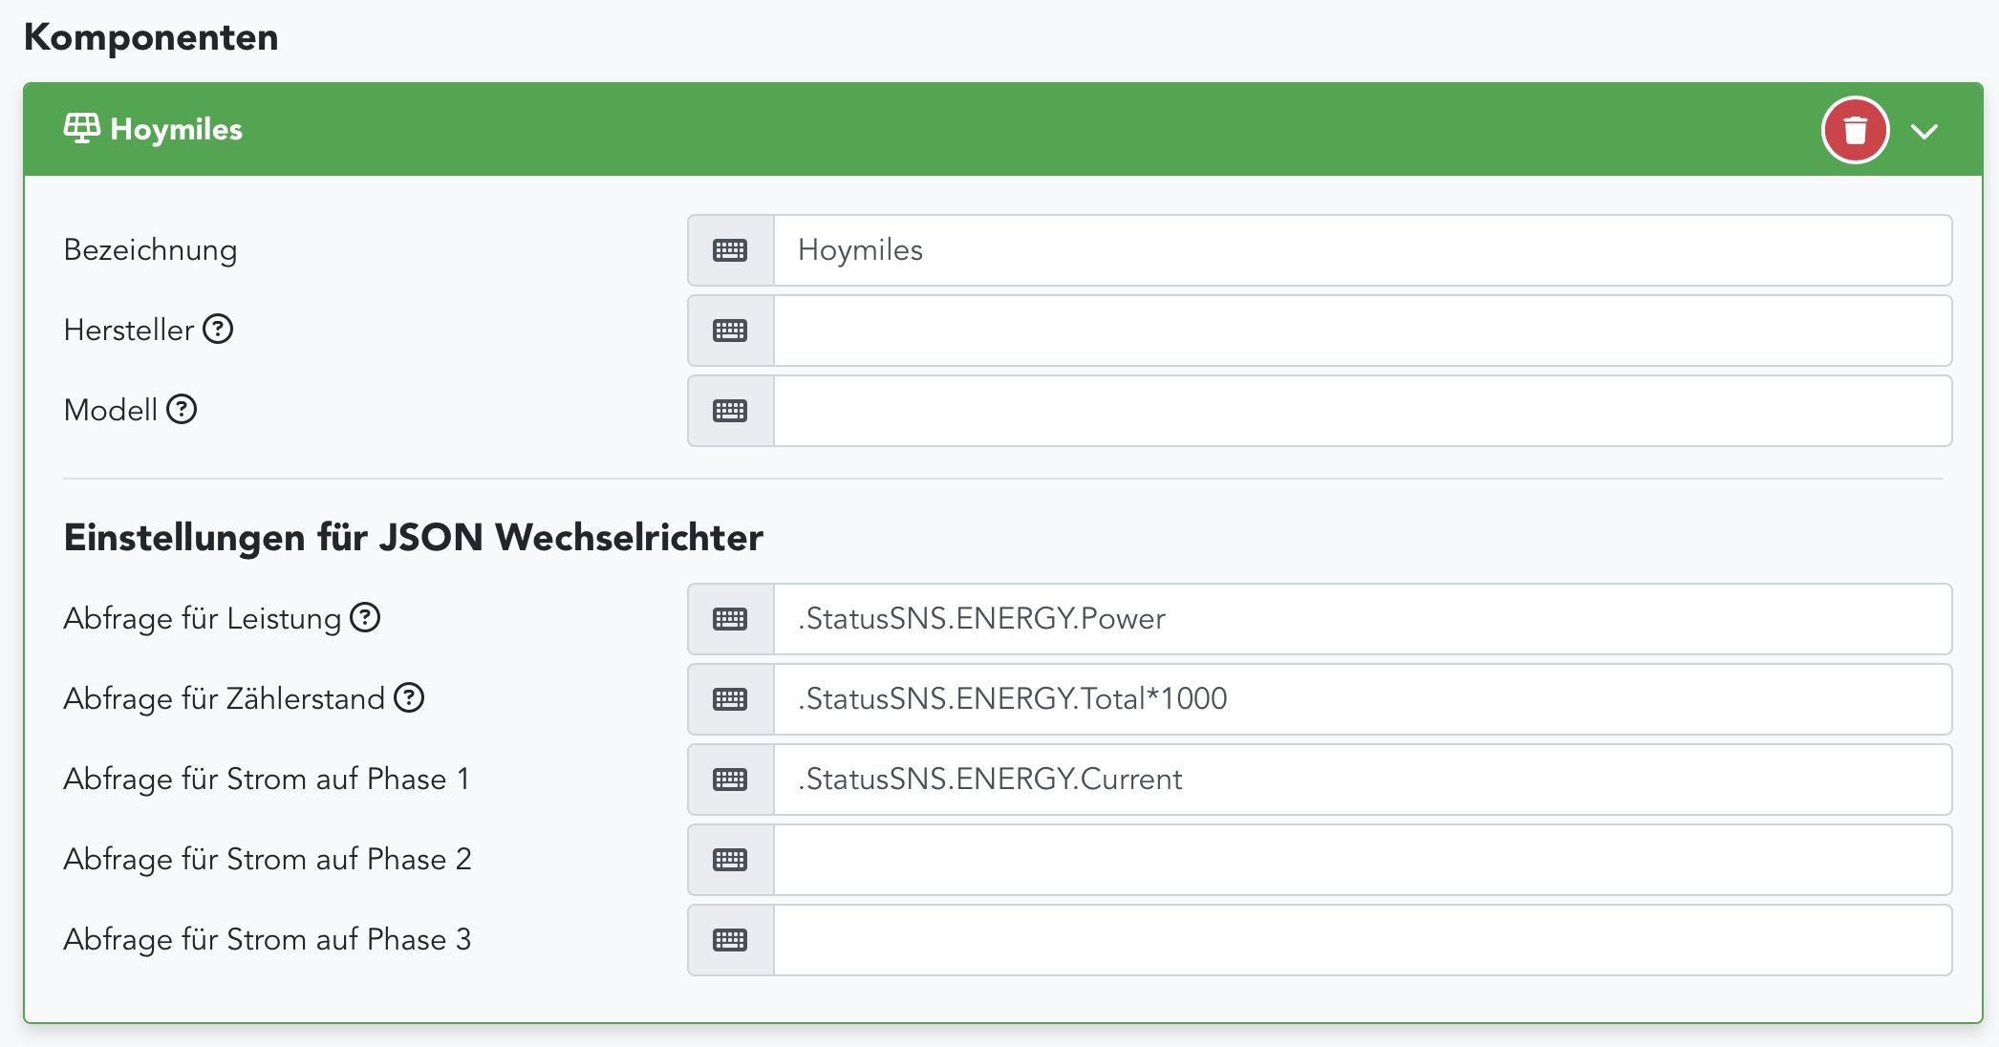Delete the Hoymiles component with trash button

1855,130
